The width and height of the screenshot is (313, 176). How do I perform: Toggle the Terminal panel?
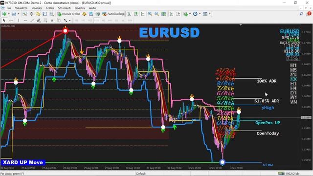(45, 14)
